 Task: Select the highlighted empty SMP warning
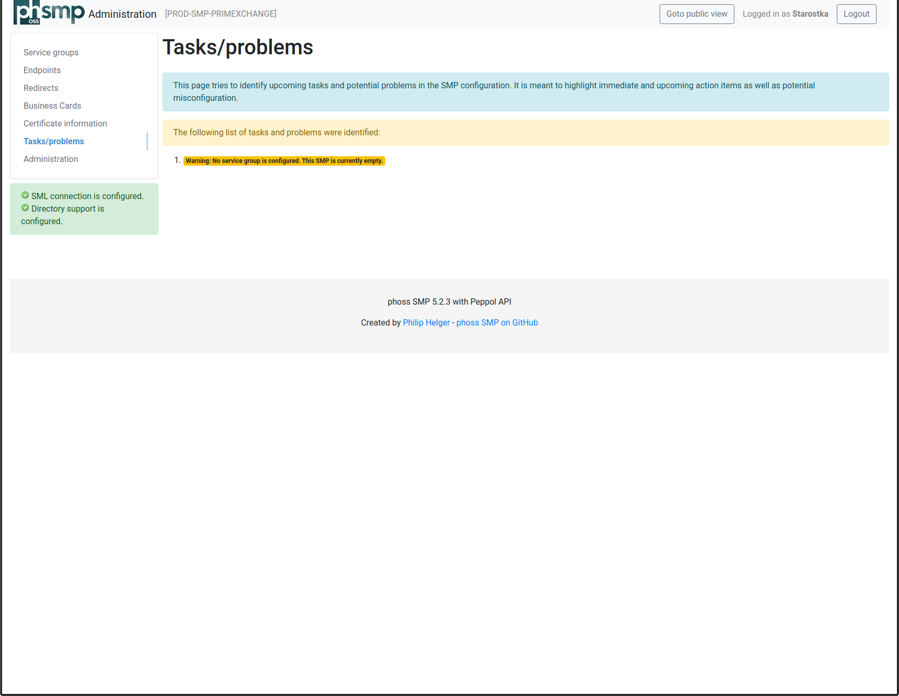(x=284, y=161)
